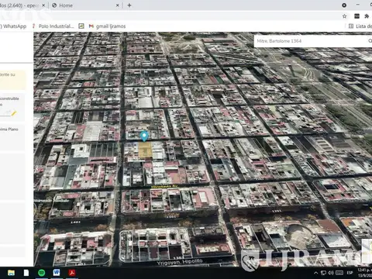Open a new browser tab
Screen dimensions: 372x279
coord(129,5)
